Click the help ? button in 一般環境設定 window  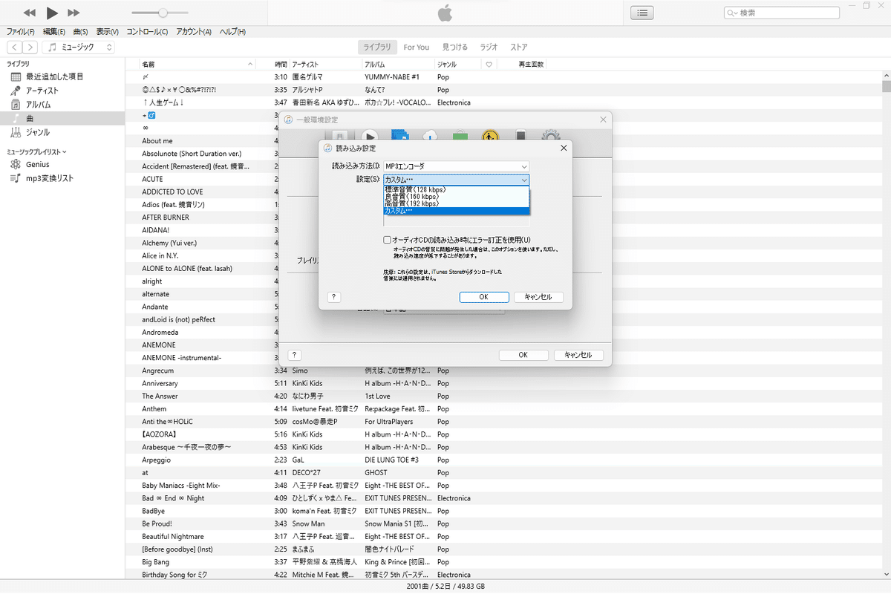point(295,355)
